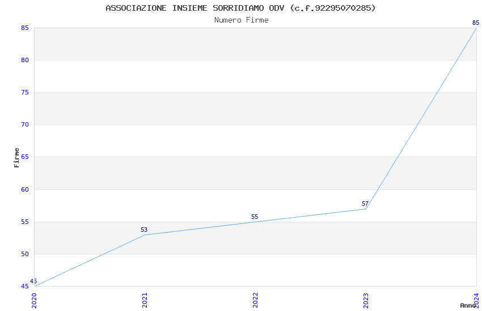This screenshot has width=482, height=311.
Task: Click the y-axis tick value 55
Action: [x=25, y=222]
